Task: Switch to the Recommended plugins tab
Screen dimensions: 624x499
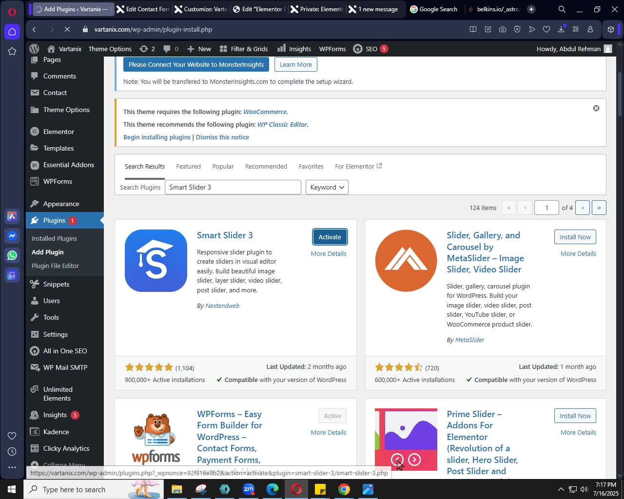Action: tap(266, 166)
